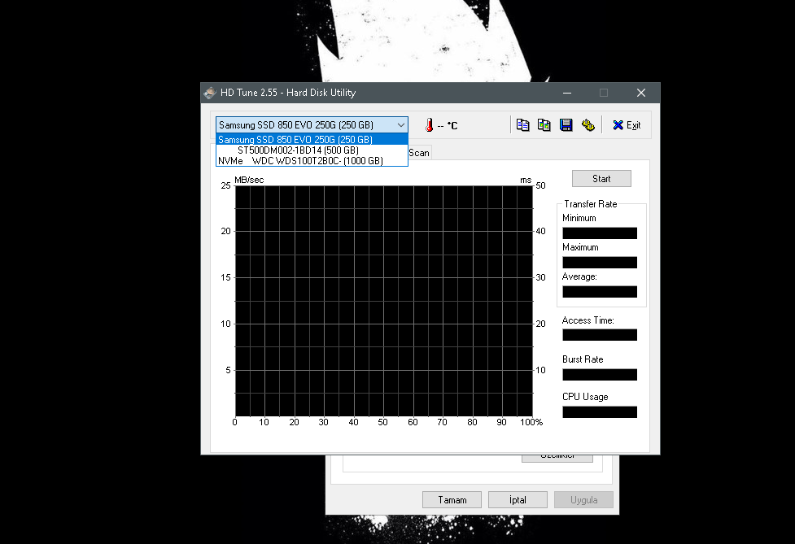Click the Burst Rate value field
This screenshot has height=544, width=795.
(599, 374)
